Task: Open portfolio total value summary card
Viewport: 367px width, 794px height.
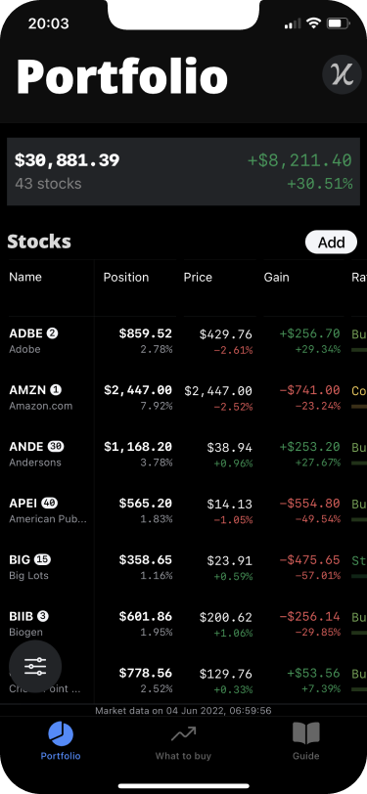Action: tap(184, 172)
